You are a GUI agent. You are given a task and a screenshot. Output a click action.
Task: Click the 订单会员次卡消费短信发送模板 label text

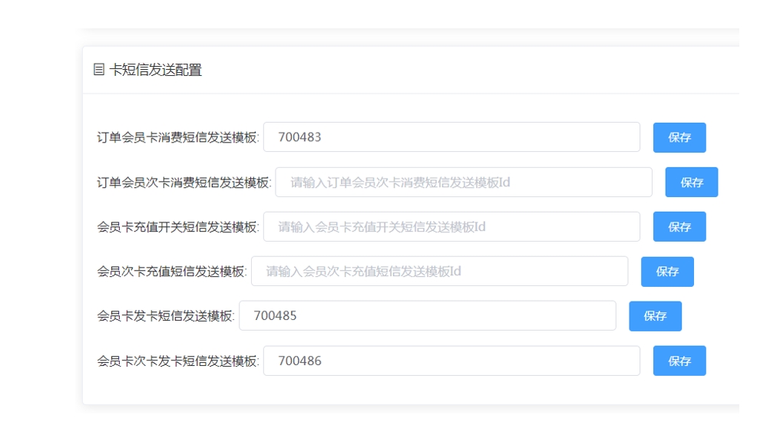pyautogui.click(x=184, y=183)
